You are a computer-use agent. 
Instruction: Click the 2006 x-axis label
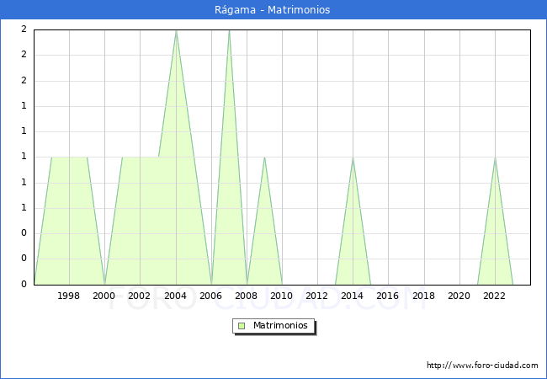[x=210, y=296]
